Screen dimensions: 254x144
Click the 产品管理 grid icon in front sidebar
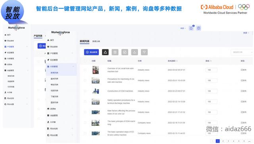[x=48, y=53]
